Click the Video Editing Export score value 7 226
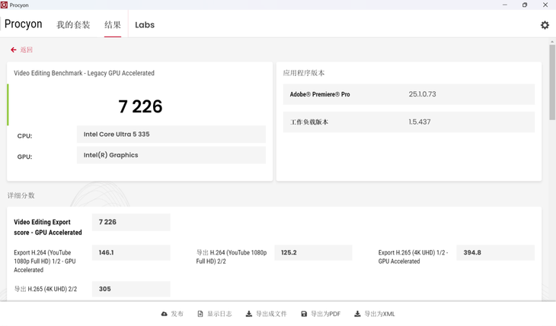The height and width of the screenshot is (326, 556). (131, 223)
